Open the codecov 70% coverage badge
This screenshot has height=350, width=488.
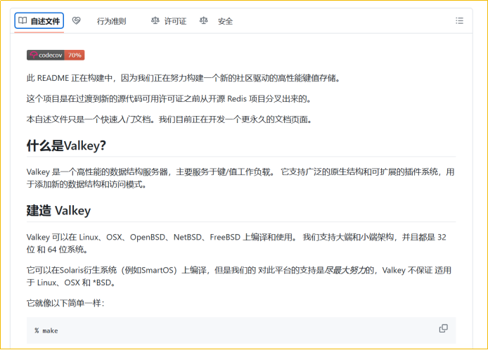(x=56, y=55)
